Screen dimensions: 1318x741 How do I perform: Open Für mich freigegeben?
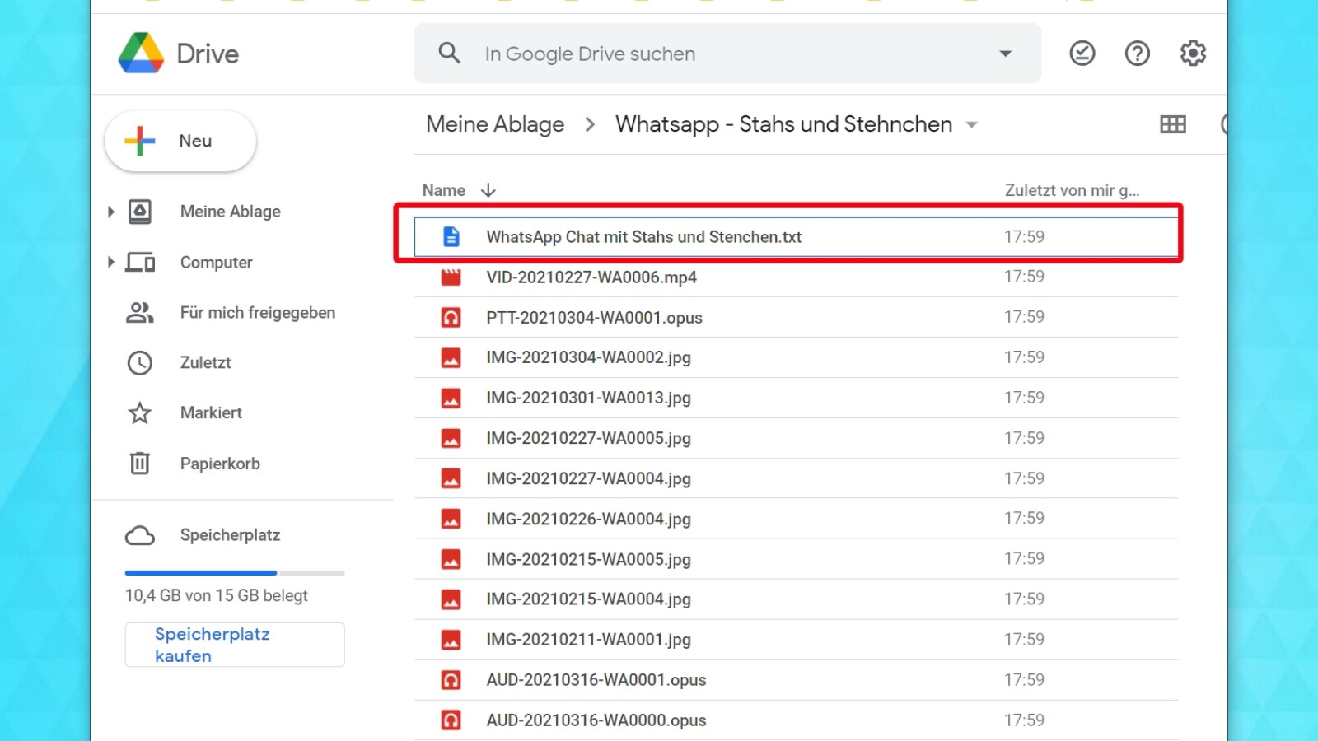tap(258, 313)
